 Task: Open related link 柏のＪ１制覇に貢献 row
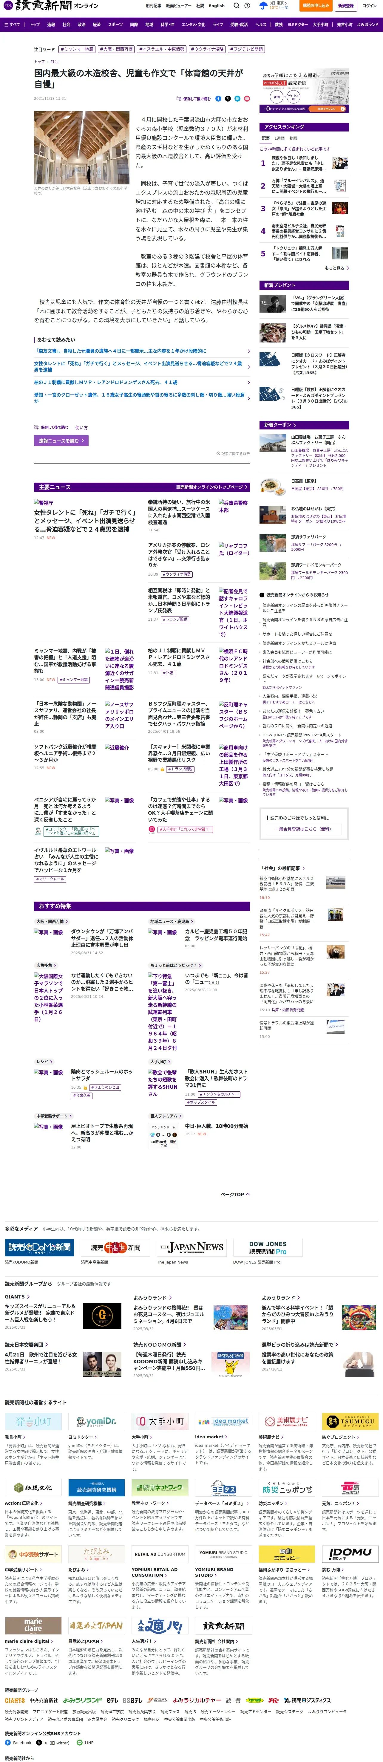click(142, 382)
